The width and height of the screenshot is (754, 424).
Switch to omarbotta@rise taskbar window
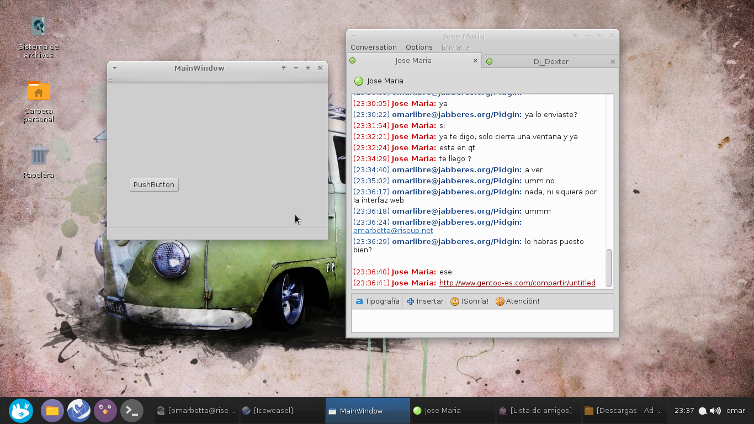197,411
